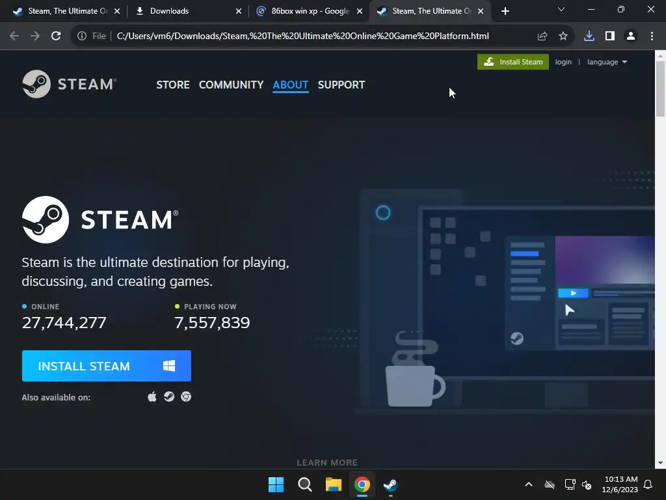This screenshot has height=500, width=666.
Task: Open the COMMUNITY menu item
Action: 231,85
